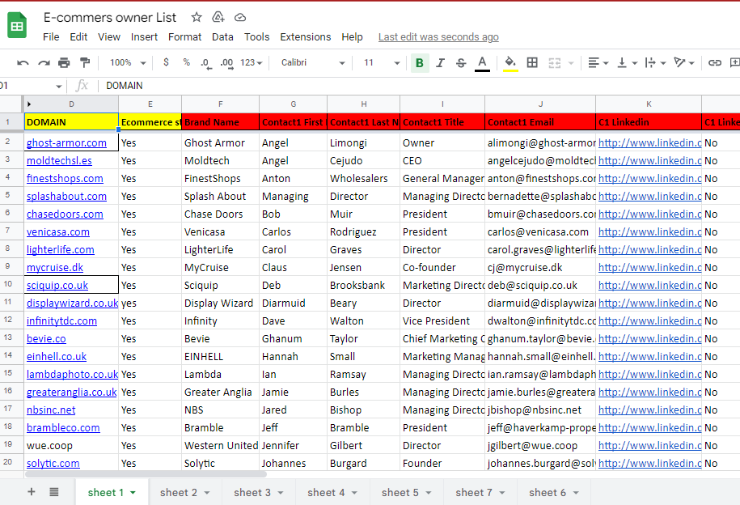
Task: Toggle bold formatting
Action: pos(420,63)
